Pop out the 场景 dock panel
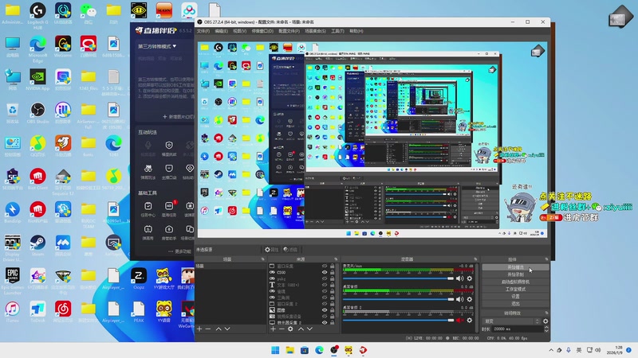 pos(262,259)
